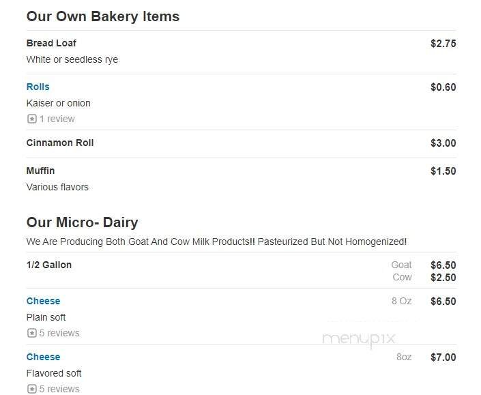
Task: Click the $6.50 Goat milk price
Action: coord(443,265)
